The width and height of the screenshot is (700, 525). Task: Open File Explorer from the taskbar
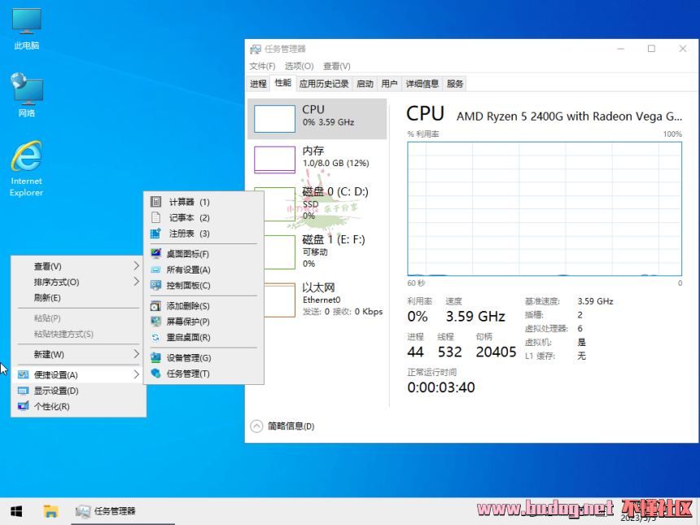50,511
